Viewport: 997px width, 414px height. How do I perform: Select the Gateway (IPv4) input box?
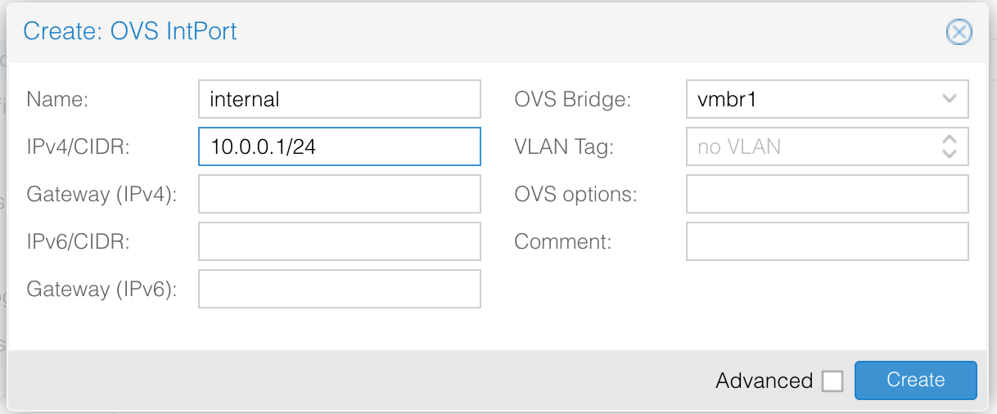point(339,194)
